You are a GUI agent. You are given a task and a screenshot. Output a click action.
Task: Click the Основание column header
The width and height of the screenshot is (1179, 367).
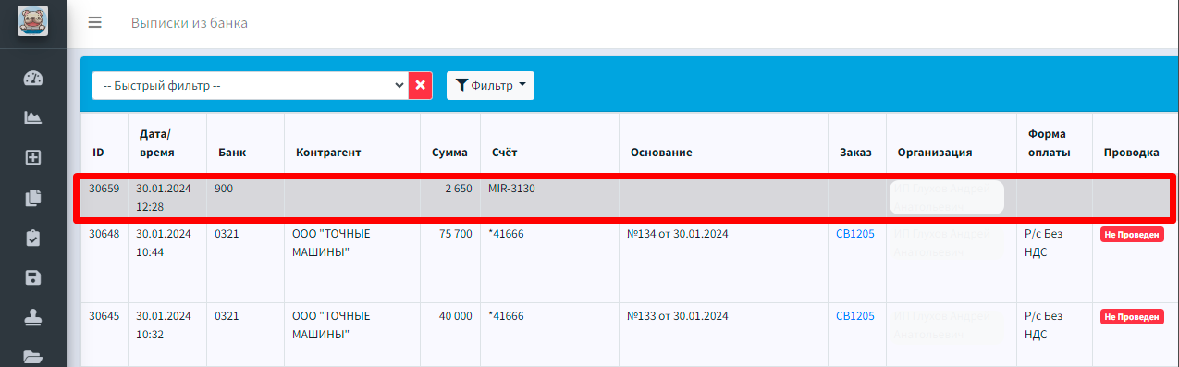661,153
